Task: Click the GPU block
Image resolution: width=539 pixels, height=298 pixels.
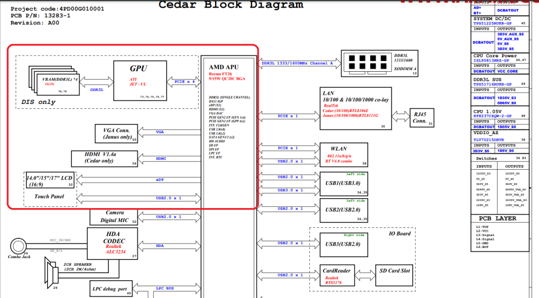Action: pos(140,81)
